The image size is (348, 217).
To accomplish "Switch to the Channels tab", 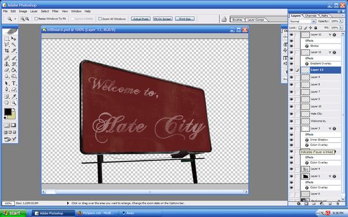I will [311, 16].
